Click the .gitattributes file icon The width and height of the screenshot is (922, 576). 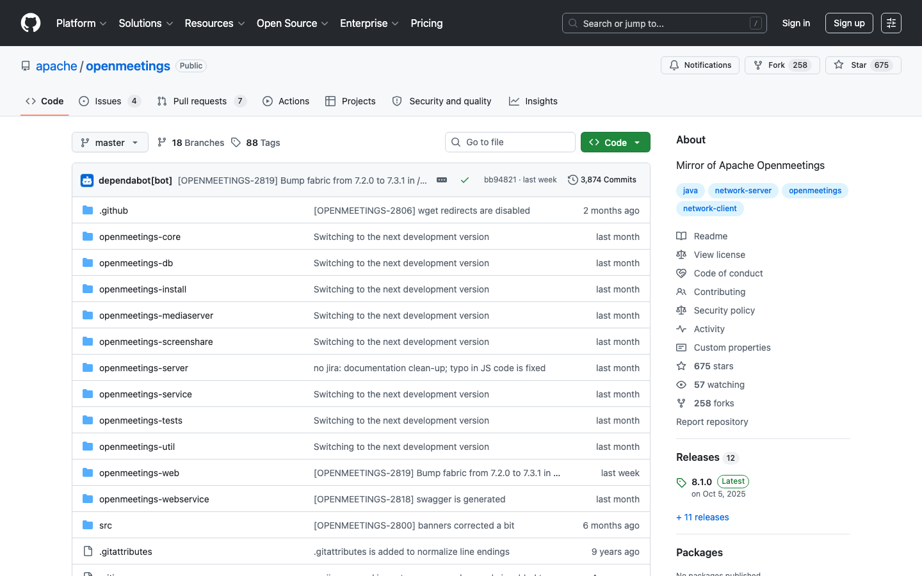pyautogui.click(x=88, y=552)
